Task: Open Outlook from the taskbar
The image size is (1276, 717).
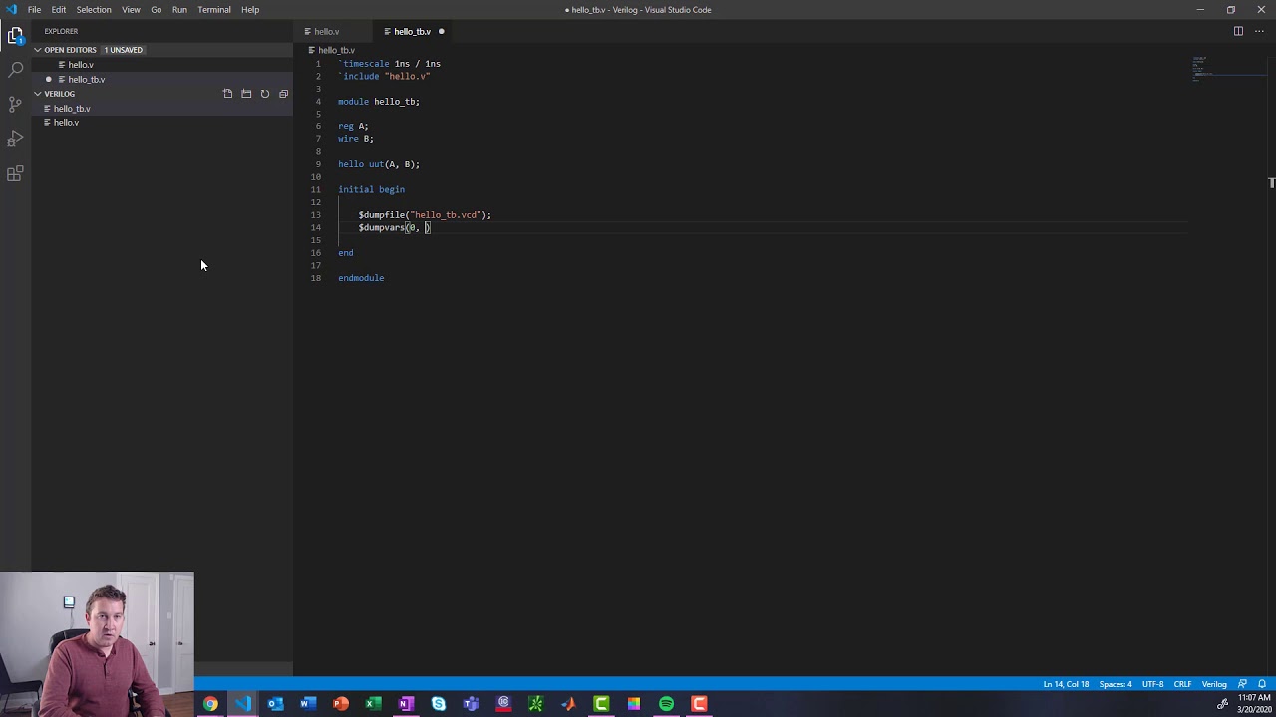Action: point(275,704)
